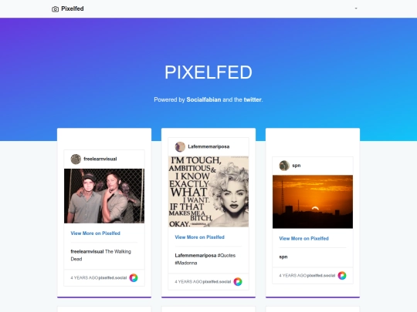Click View More on Pixelfed under Walking Dead photo
The image size is (417, 312).
96,233
